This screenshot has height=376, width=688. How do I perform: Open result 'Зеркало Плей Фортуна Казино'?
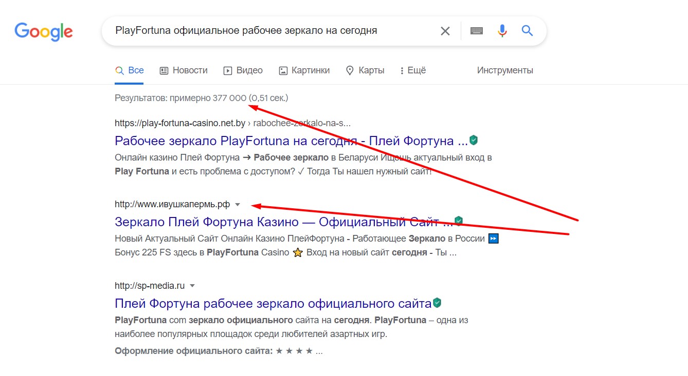click(x=284, y=222)
